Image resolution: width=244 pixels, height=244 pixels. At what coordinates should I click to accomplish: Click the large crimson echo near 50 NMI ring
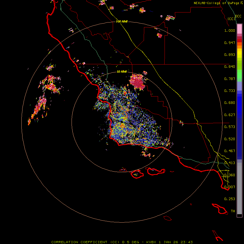pos(137,82)
